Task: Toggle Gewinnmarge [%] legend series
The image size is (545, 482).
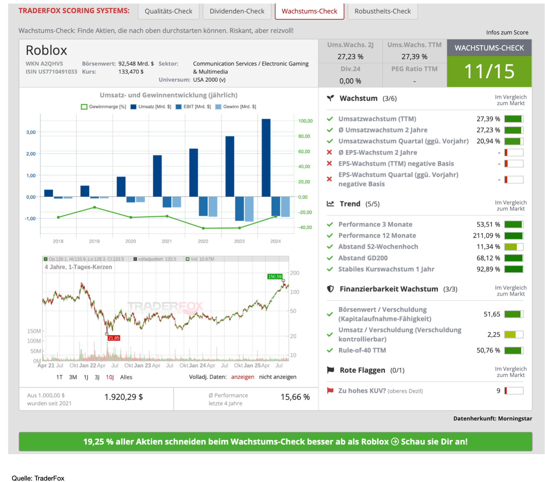Action: [104, 107]
